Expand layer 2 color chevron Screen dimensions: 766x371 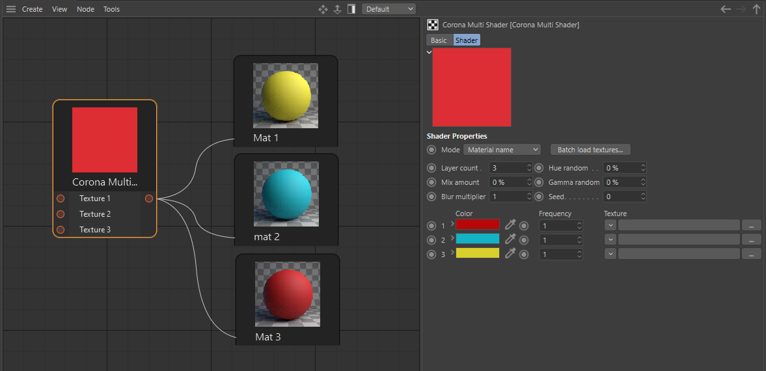coord(452,238)
